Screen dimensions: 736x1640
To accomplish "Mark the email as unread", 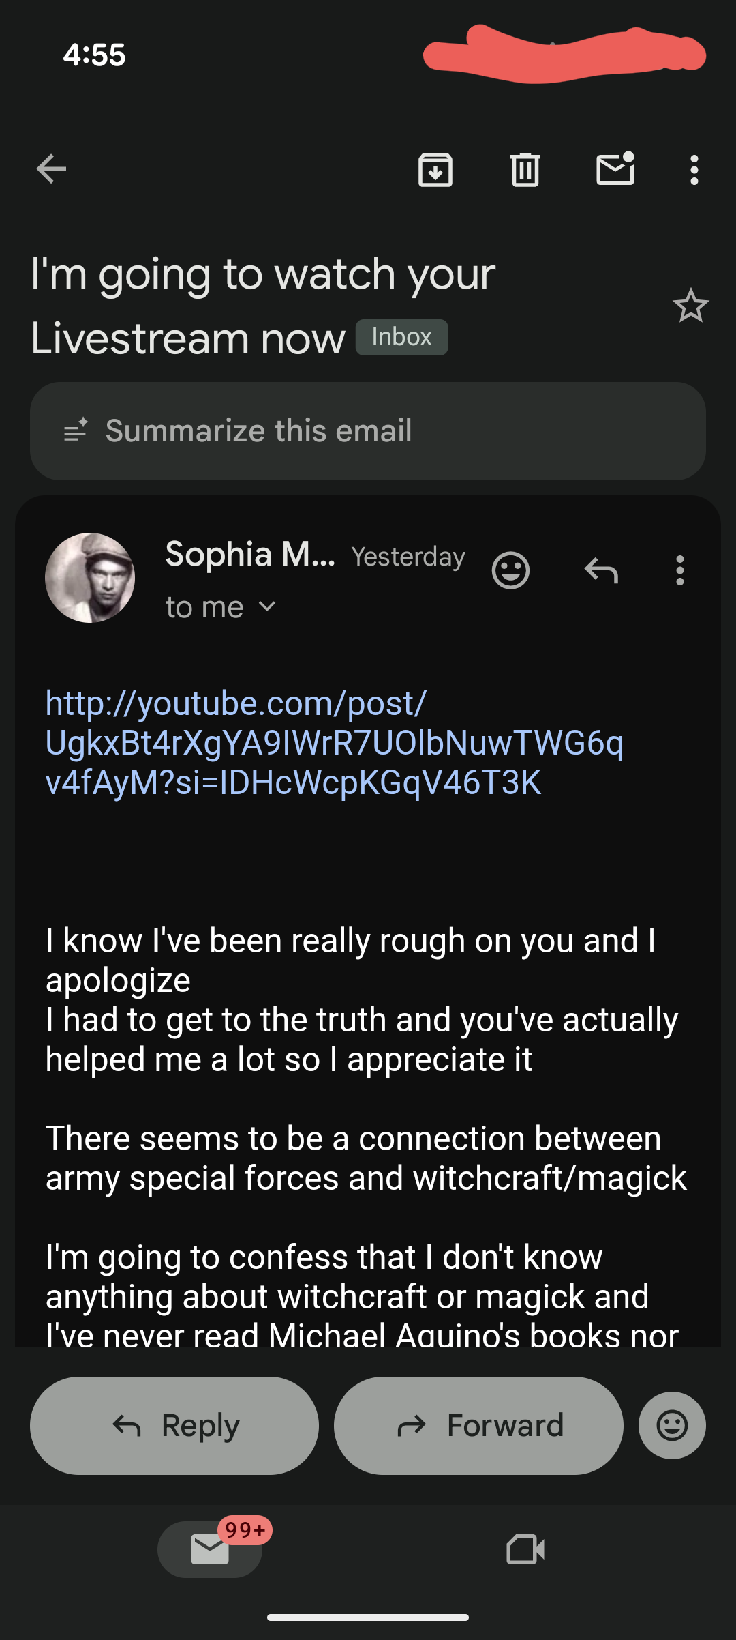I will (x=615, y=169).
